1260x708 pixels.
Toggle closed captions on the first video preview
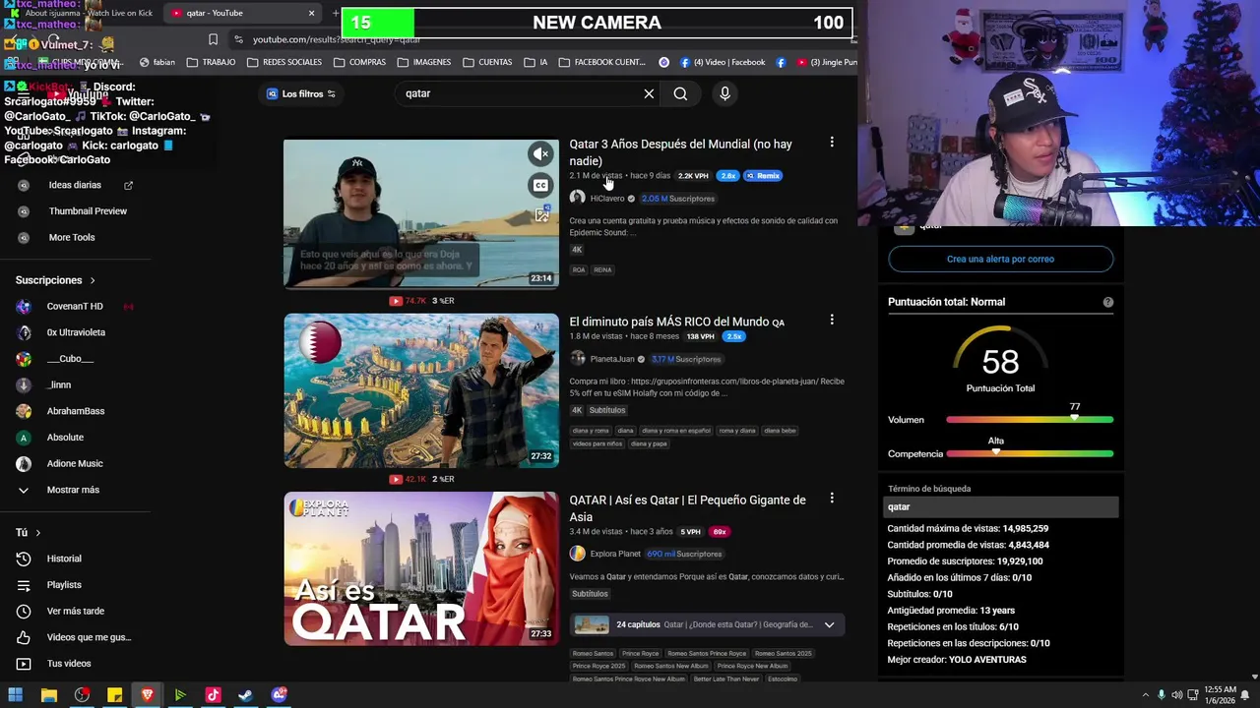[540, 185]
